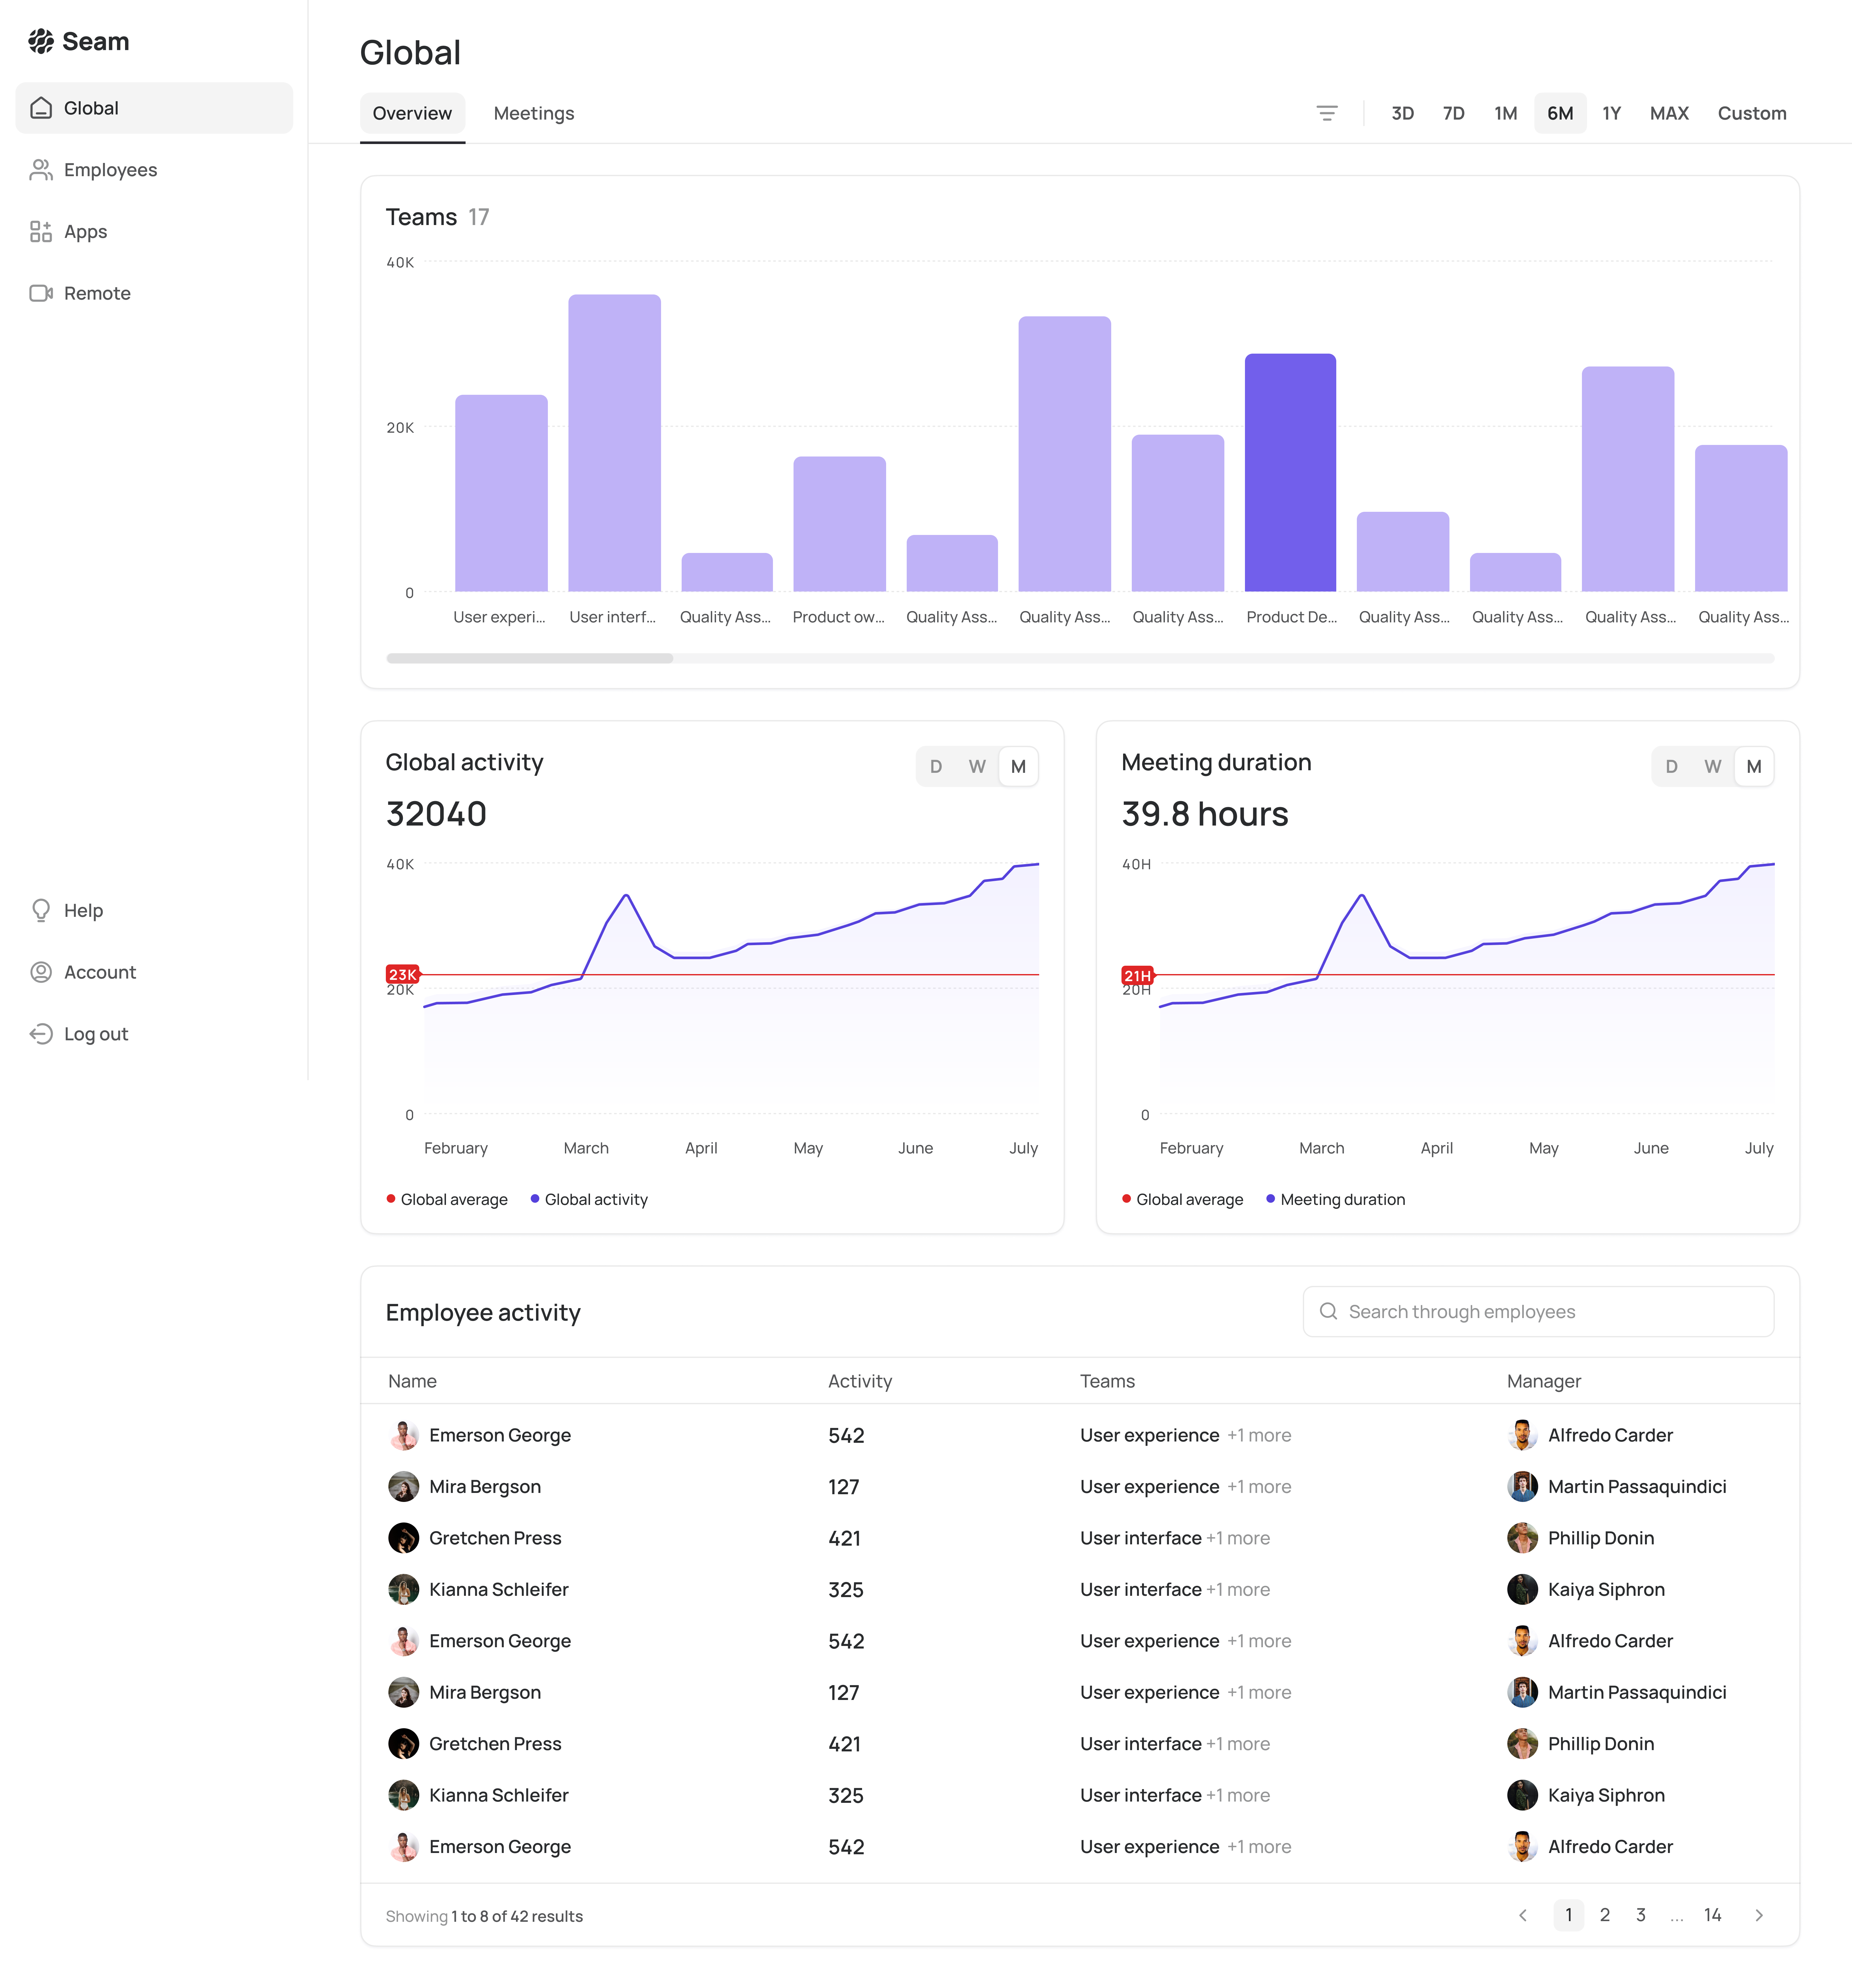The height and width of the screenshot is (1988, 1852).
Task: Open Remote camera section
Action: tap(97, 293)
